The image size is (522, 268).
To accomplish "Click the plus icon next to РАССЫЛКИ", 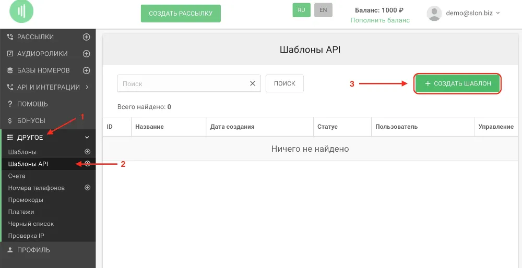I will pos(87,37).
